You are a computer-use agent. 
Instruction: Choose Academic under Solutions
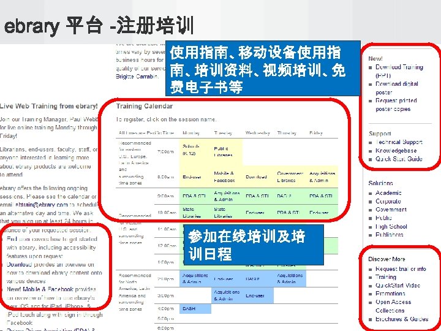tap(388, 193)
